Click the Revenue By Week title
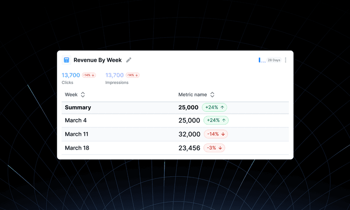 click(98, 60)
